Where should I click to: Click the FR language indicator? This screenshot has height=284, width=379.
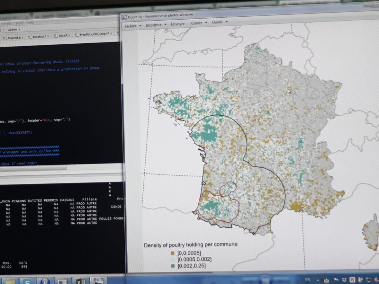coord(308,280)
